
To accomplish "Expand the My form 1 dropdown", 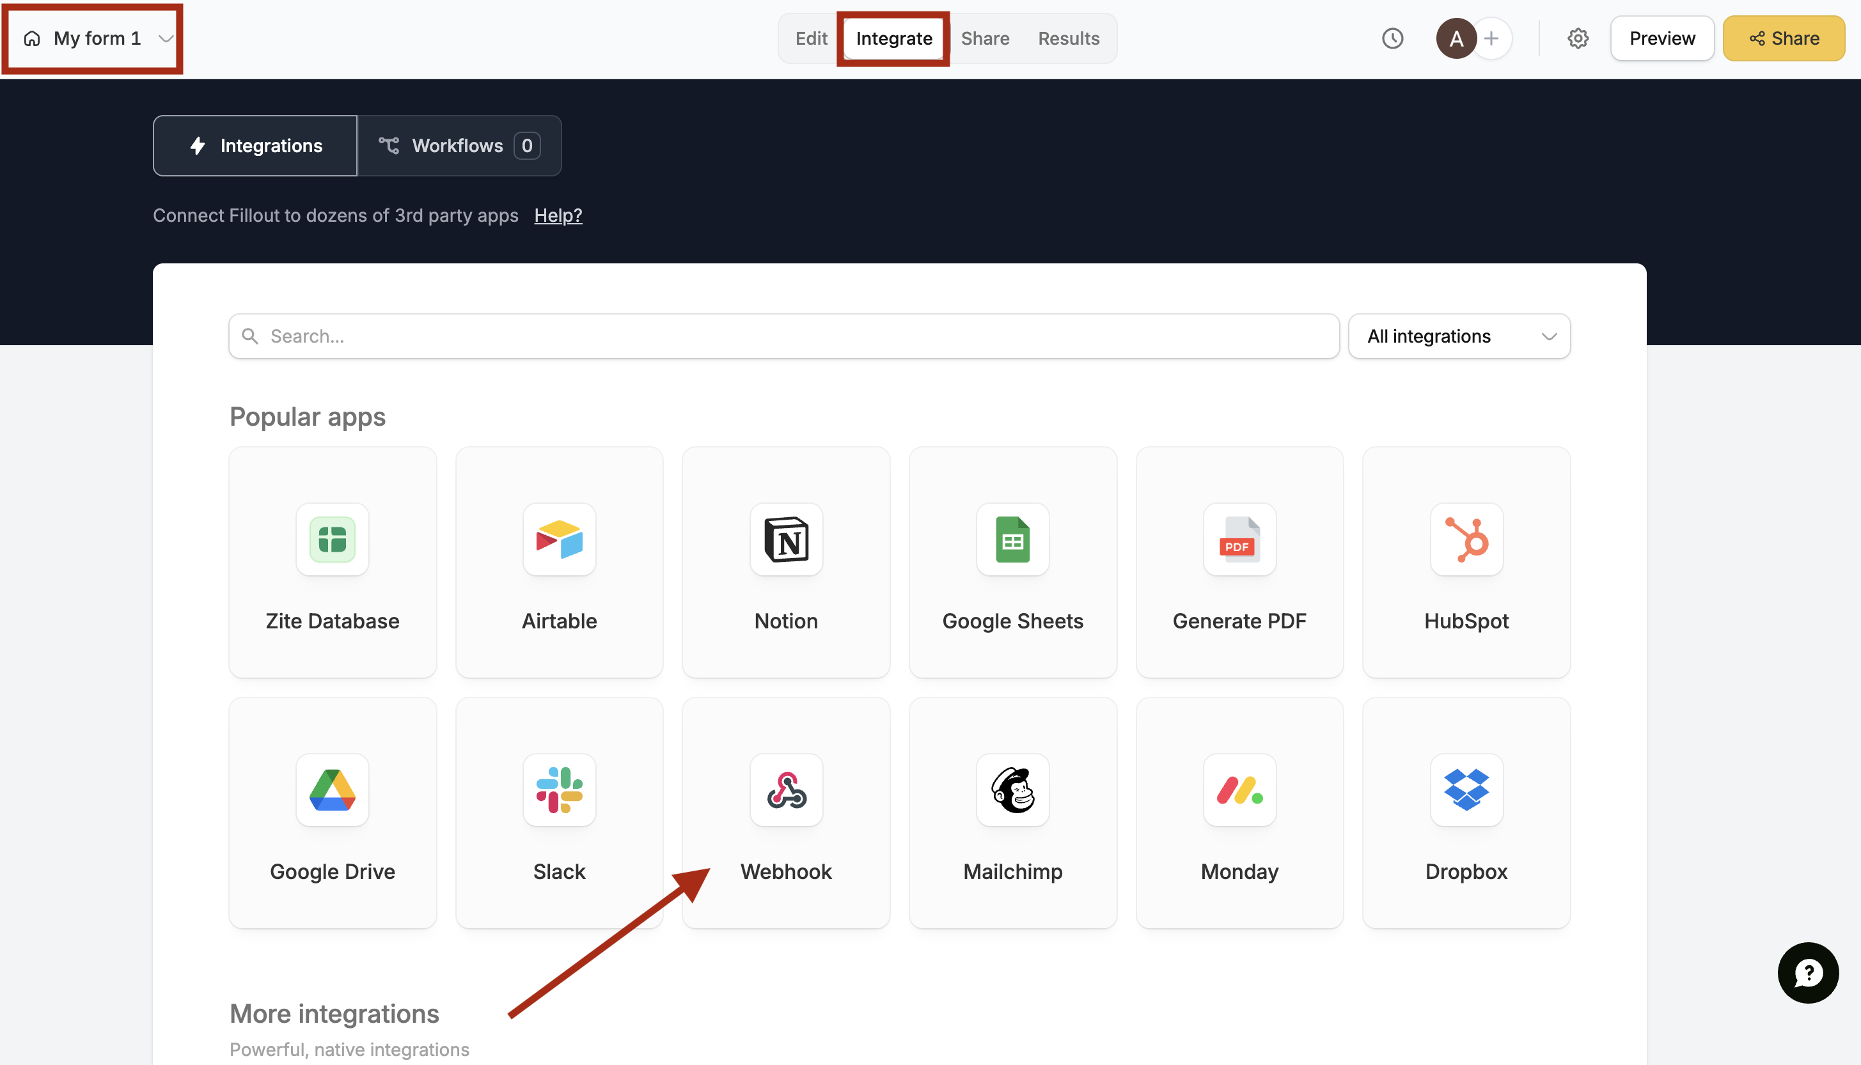I will tap(166, 38).
